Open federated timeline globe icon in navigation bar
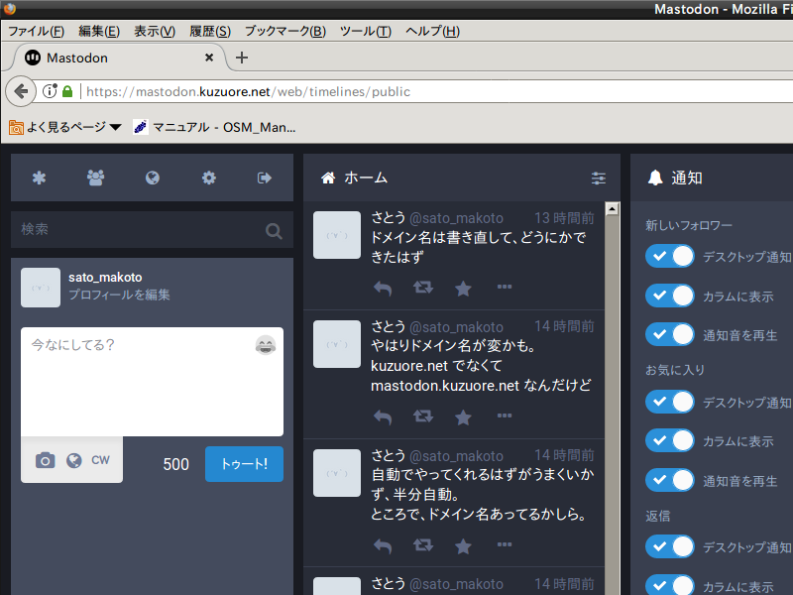The width and height of the screenshot is (793, 595). [x=153, y=178]
